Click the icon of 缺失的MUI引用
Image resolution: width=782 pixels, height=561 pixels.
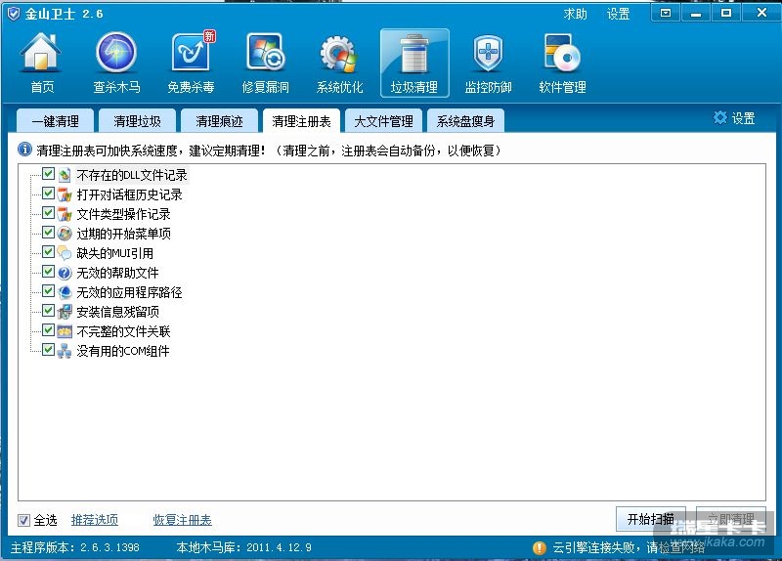click(65, 253)
